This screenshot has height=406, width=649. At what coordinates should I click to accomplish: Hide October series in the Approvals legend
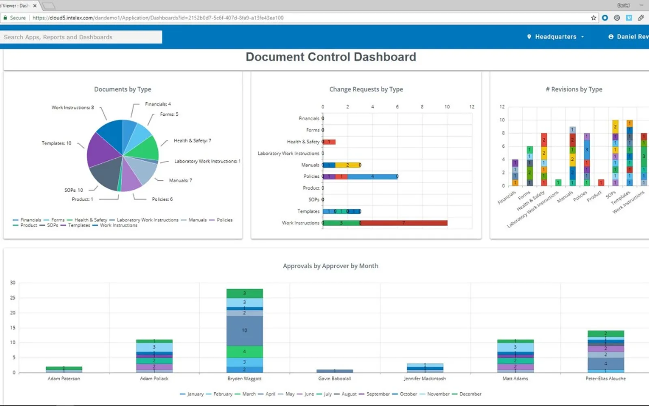pos(404,394)
